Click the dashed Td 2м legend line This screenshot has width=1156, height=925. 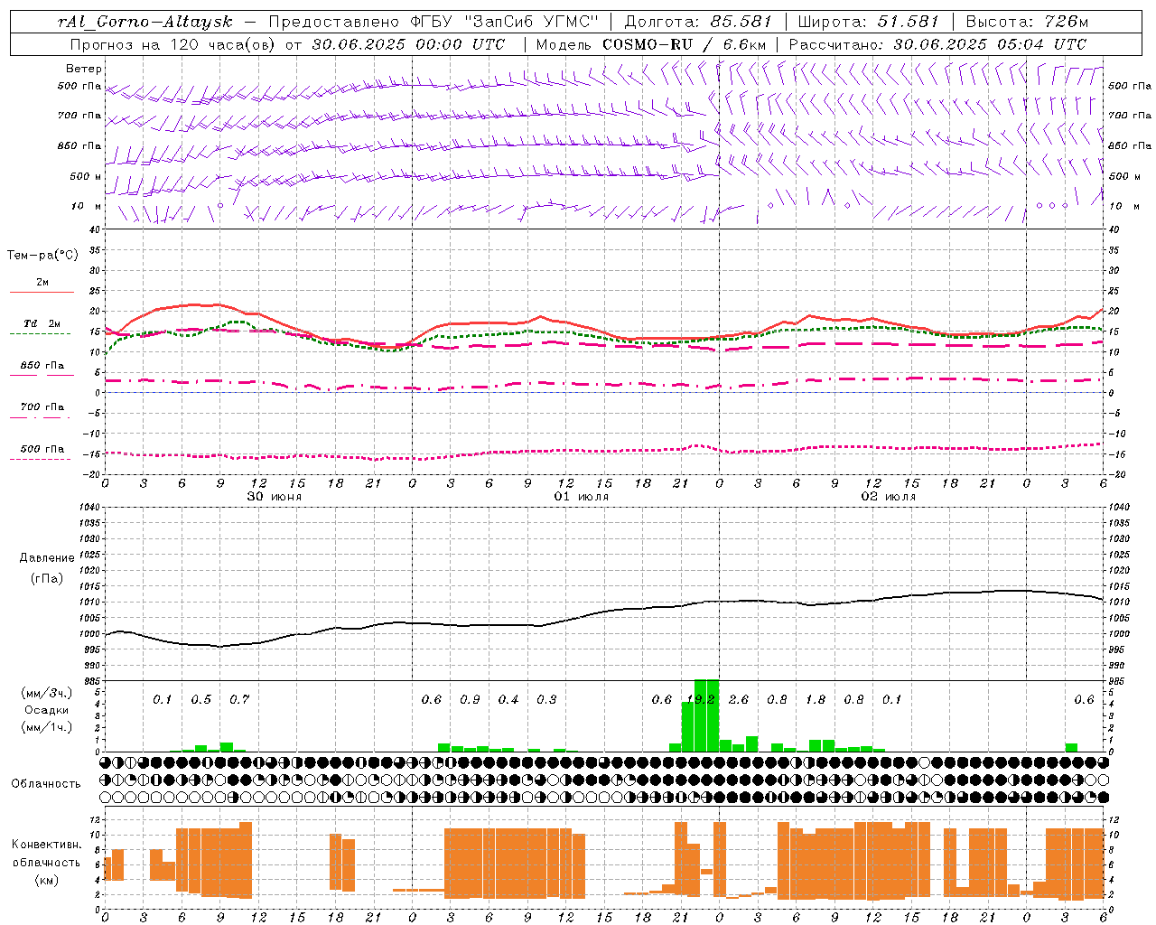point(40,334)
